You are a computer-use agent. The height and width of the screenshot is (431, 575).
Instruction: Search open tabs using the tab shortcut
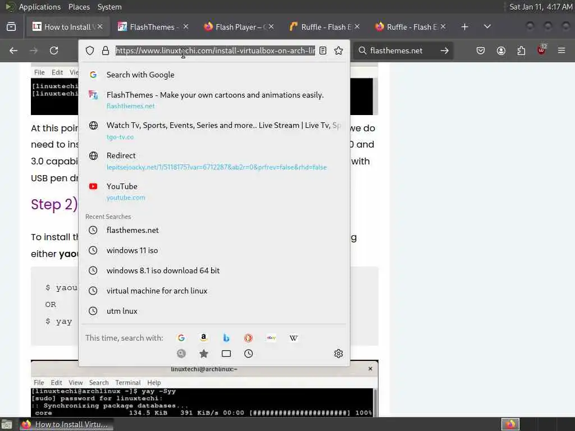tap(226, 354)
